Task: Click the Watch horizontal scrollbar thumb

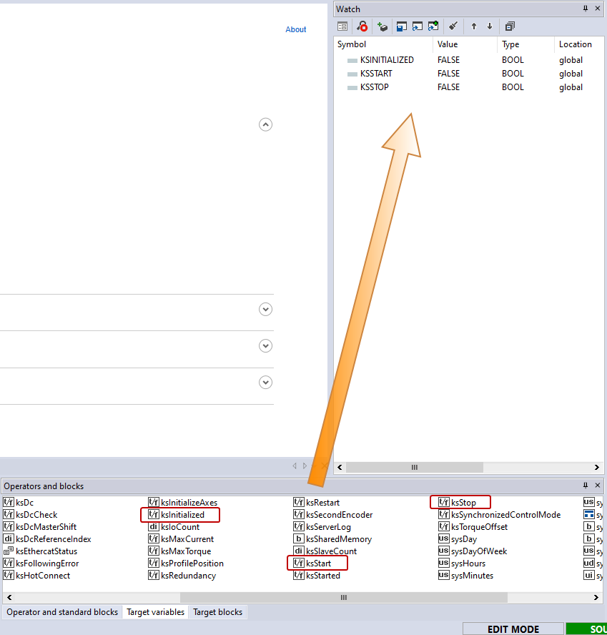Action: 414,468
